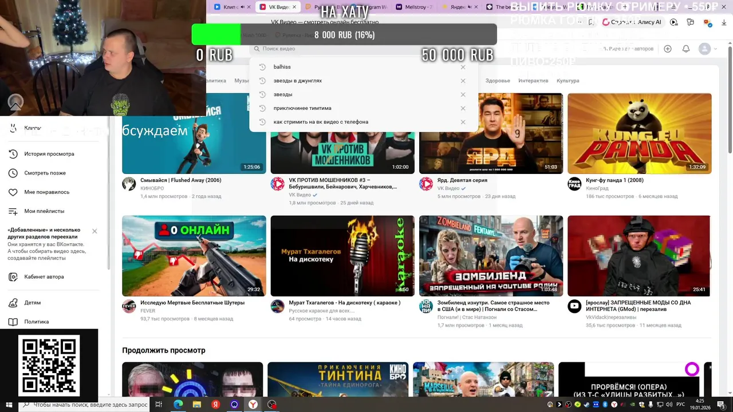Open the «0 ОНЛАЙН» shooter video thumbnail
This screenshot has width=733, height=412.
194,256
